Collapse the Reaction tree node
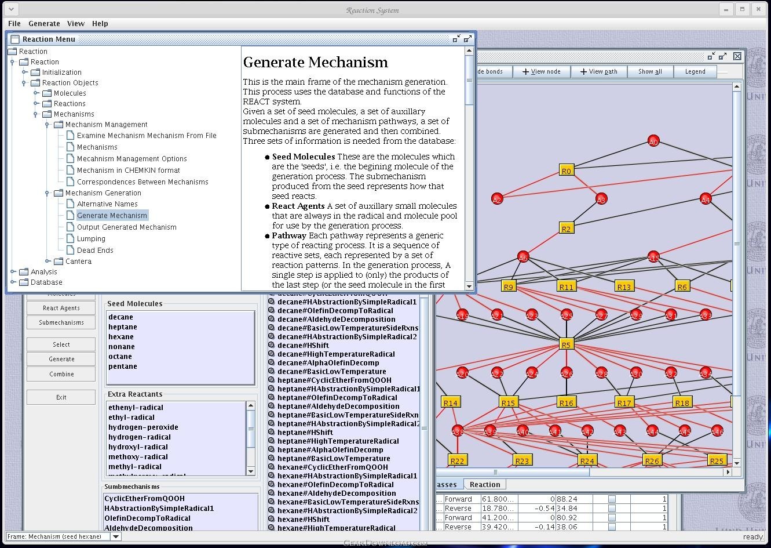 coord(13,62)
